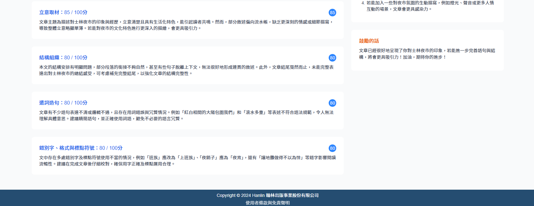Click the 80 score badge for 結構組織

tap(332, 58)
